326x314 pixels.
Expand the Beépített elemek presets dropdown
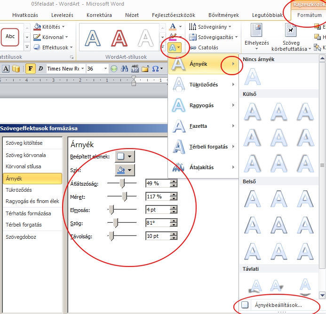click(x=125, y=156)
